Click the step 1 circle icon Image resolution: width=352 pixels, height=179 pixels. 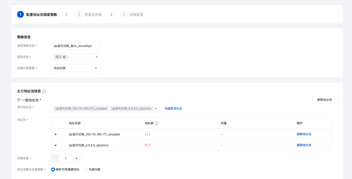(21, 15)
